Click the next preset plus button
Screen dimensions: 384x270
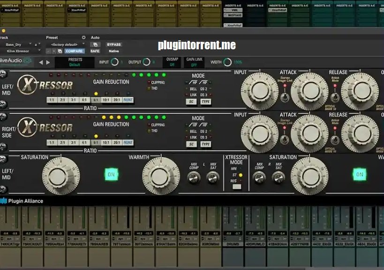[x=54, y=51]
